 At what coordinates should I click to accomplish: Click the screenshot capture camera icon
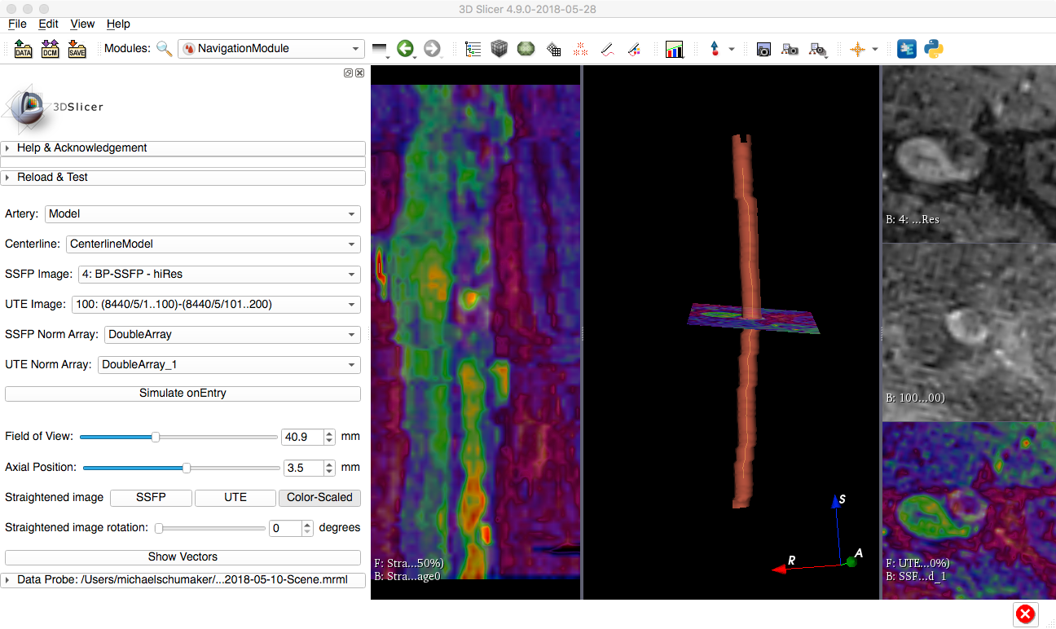(x=763, y=49)
